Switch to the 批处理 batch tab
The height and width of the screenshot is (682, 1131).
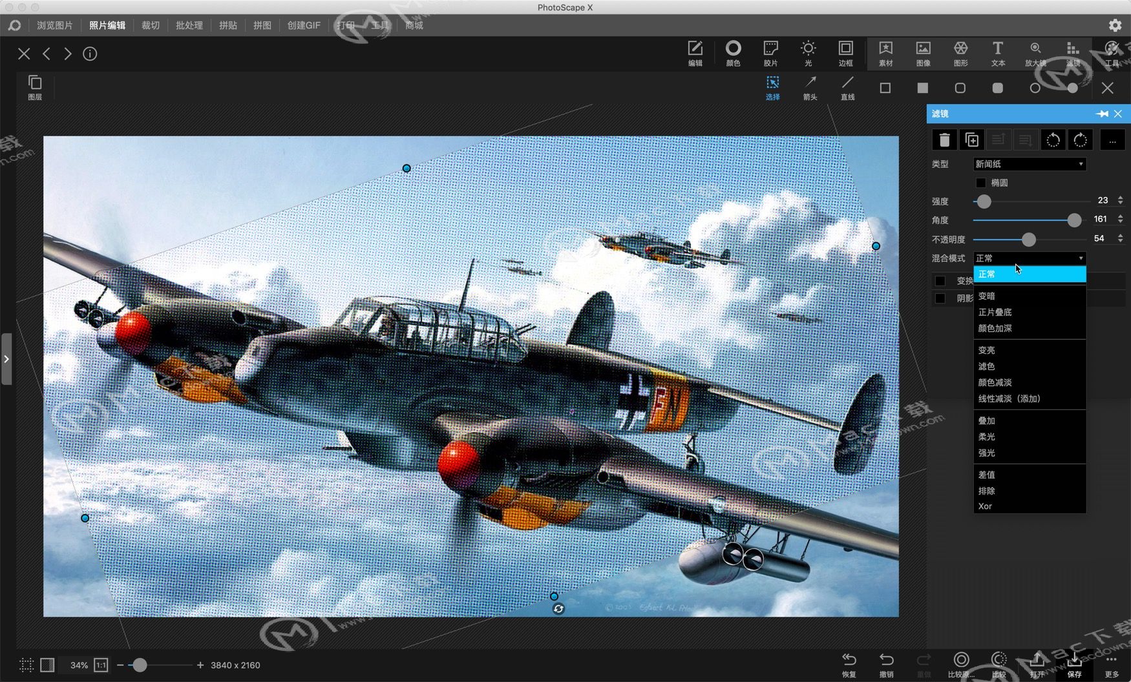pyautogui.click(x=189, y=25)
